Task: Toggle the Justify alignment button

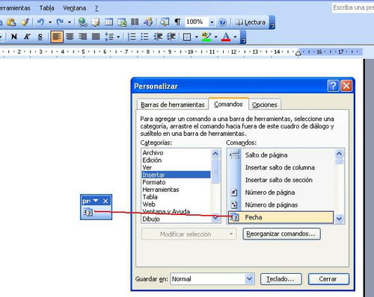Action: click(x=96, y=37)
